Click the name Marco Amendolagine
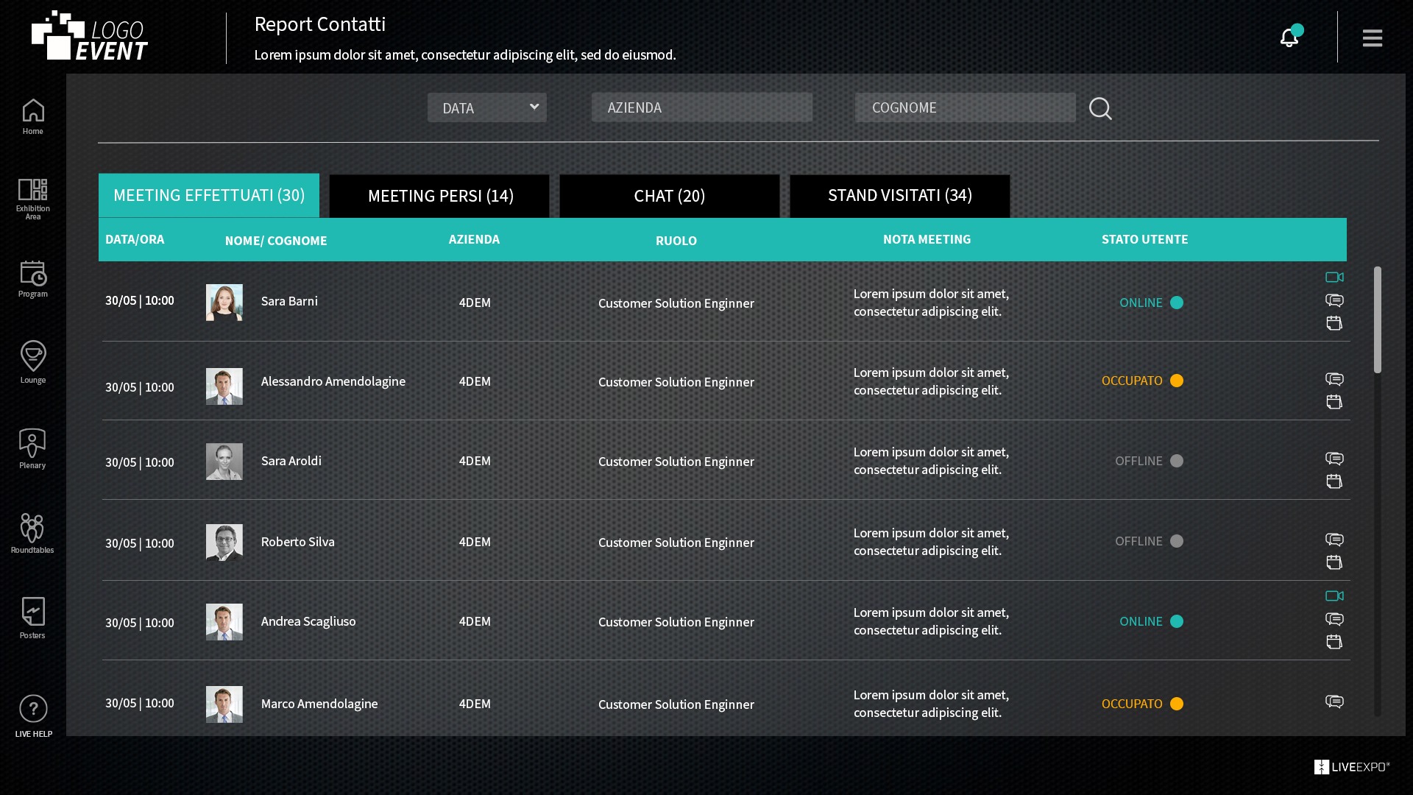The image size is (1413, 795). coord(319,704)
